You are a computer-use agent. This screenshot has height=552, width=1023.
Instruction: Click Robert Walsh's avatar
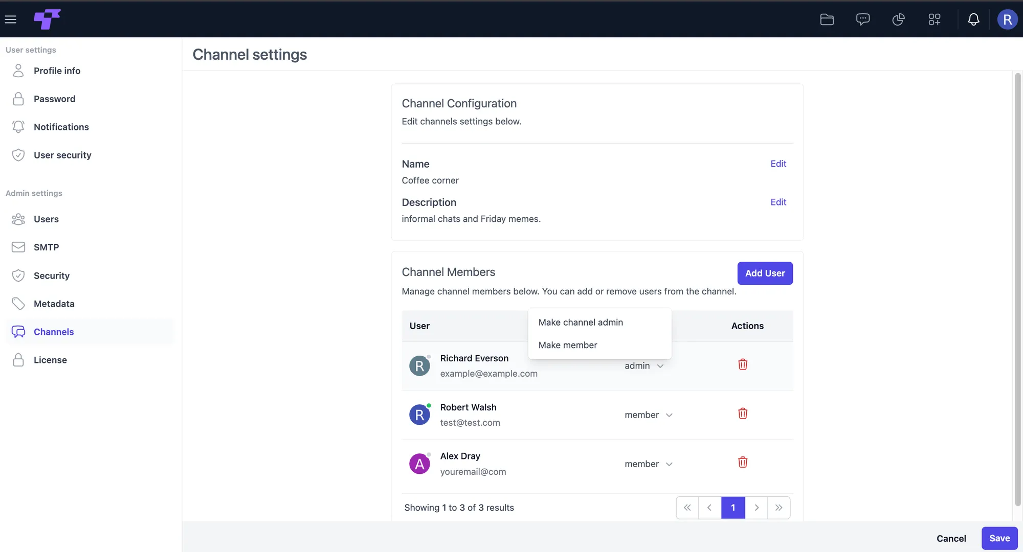point(419,415)
